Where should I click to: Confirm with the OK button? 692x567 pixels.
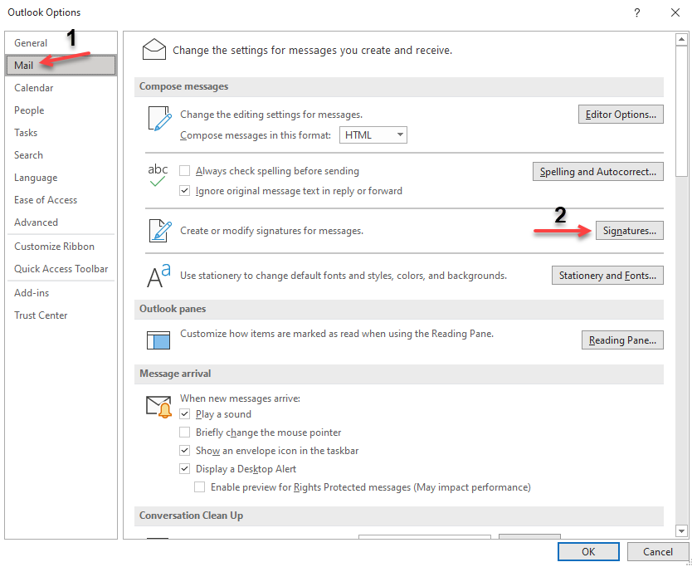click(x=588, y=551)
